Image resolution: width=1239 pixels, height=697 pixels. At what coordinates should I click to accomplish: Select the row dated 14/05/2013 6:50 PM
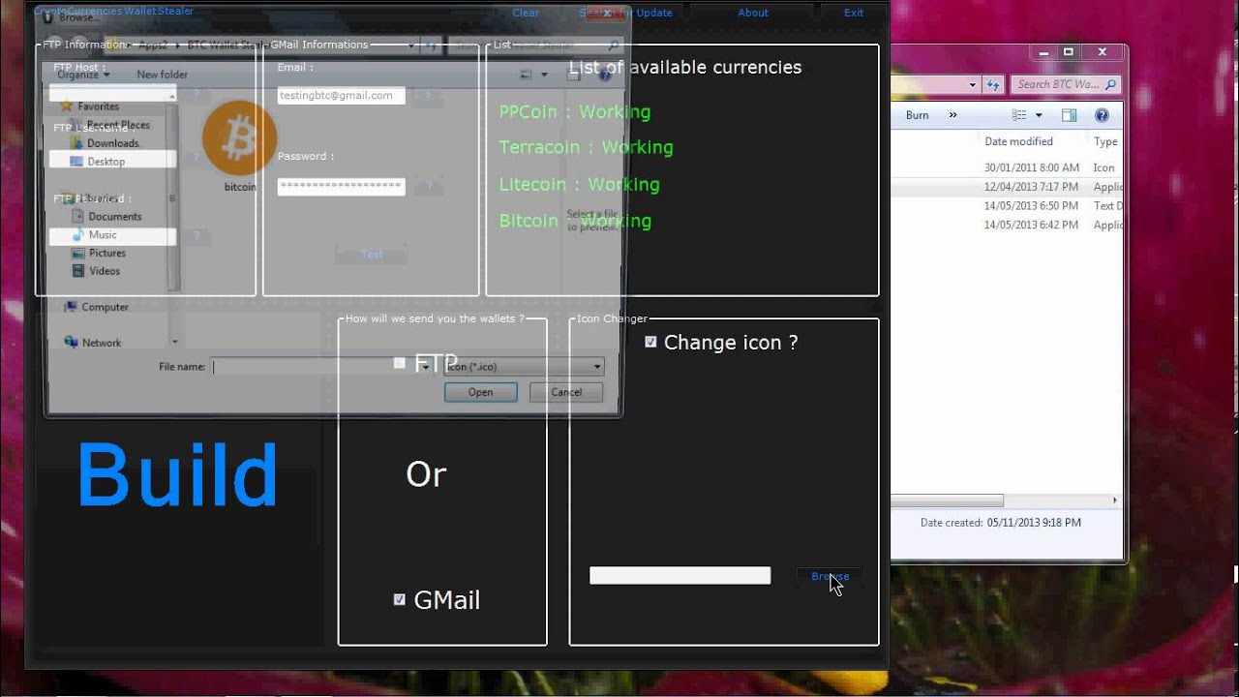click(x=1008, y=206)
